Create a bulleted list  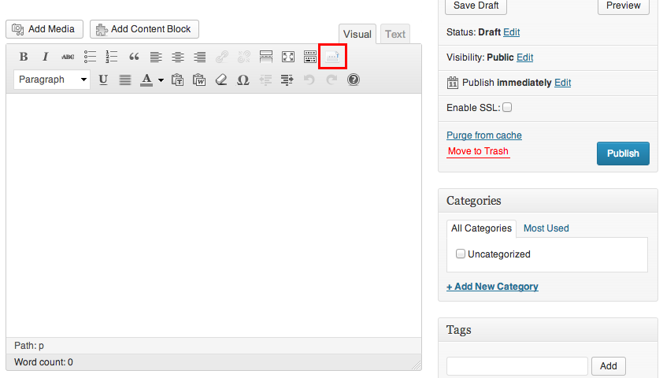[x=90, y=57]
